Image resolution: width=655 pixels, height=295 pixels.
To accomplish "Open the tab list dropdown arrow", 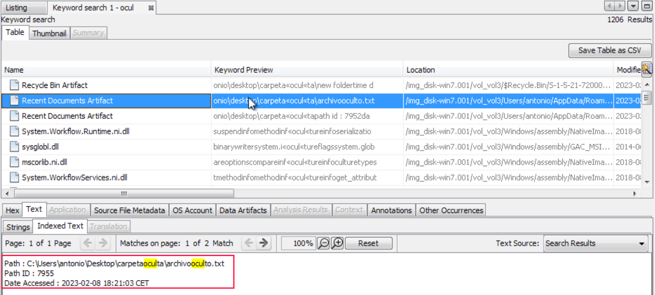I will (x=633, y=6).
